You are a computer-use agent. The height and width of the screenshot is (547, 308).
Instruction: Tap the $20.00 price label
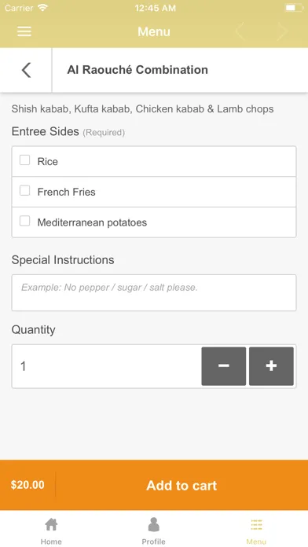27,485
